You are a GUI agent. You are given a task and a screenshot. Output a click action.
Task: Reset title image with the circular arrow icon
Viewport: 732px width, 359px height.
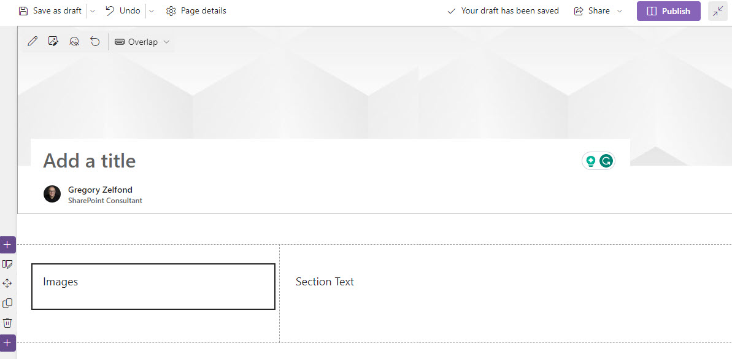pos(95,42)
